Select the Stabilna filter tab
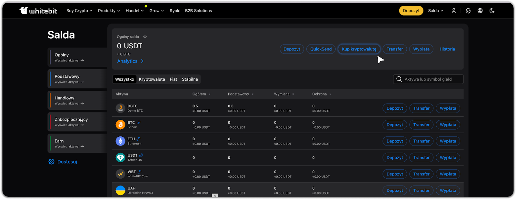This screenshot has width=516, height=199. (190, 79)
